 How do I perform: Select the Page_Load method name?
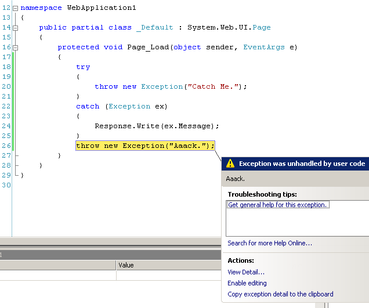148,48
